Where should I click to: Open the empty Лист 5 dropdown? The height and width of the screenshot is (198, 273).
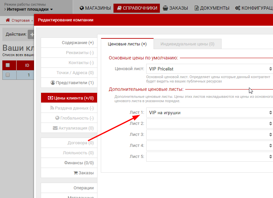tap(210, 157)
